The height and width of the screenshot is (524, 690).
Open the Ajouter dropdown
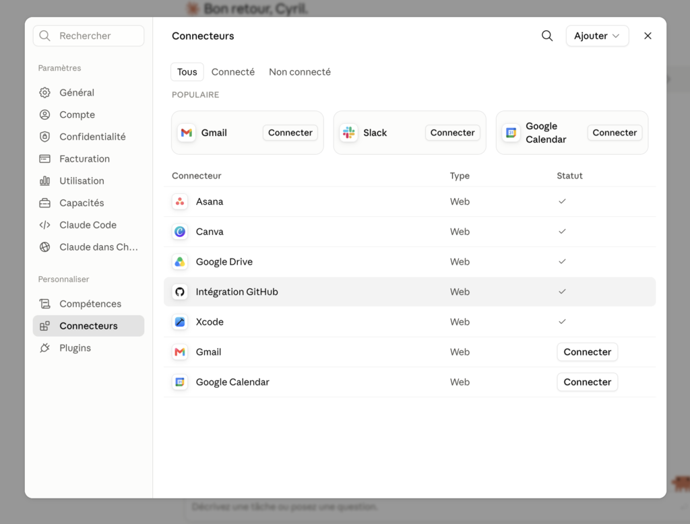[597, 36]
